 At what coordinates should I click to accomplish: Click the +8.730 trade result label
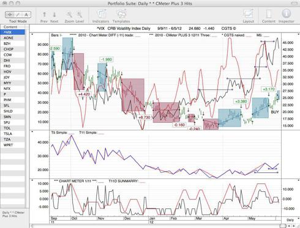pyautogui.click(x=144, y=117)
